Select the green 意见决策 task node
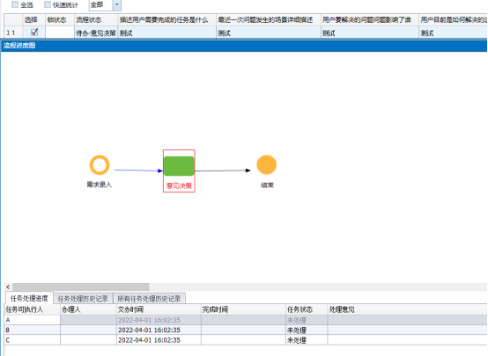This screenshot has width=488, height=356. [x=179, y=166]
